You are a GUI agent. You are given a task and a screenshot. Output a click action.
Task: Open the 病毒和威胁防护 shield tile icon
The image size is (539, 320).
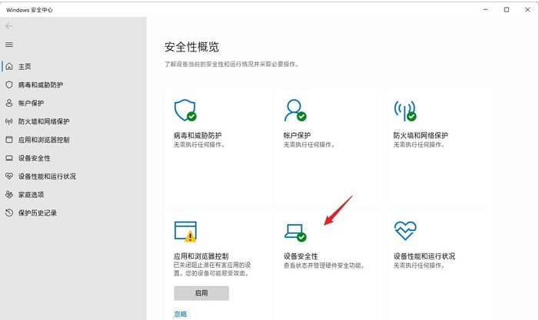[185, 110]
